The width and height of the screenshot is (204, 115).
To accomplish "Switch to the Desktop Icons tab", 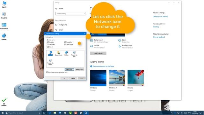I will point(49,37).
